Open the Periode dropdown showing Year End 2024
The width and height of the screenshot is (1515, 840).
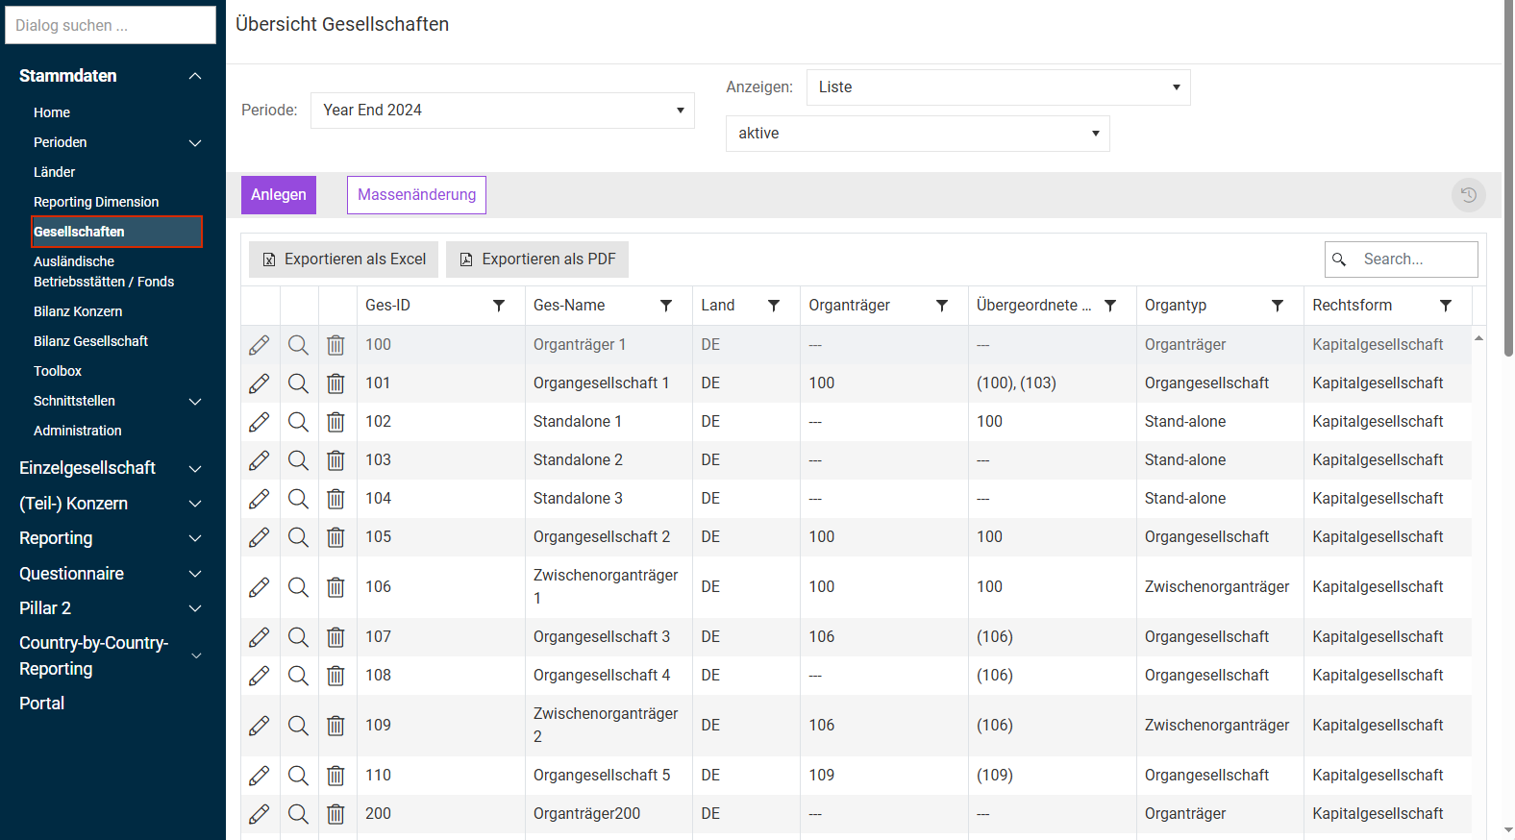[x=503, y=111]
